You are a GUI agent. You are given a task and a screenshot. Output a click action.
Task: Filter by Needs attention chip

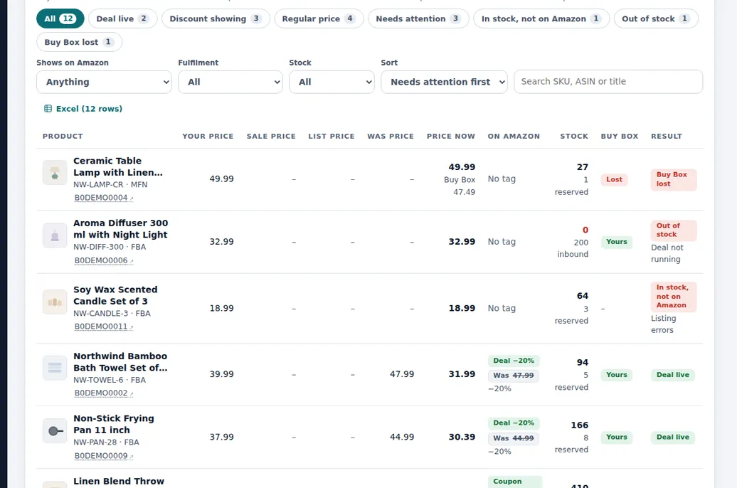418,18
